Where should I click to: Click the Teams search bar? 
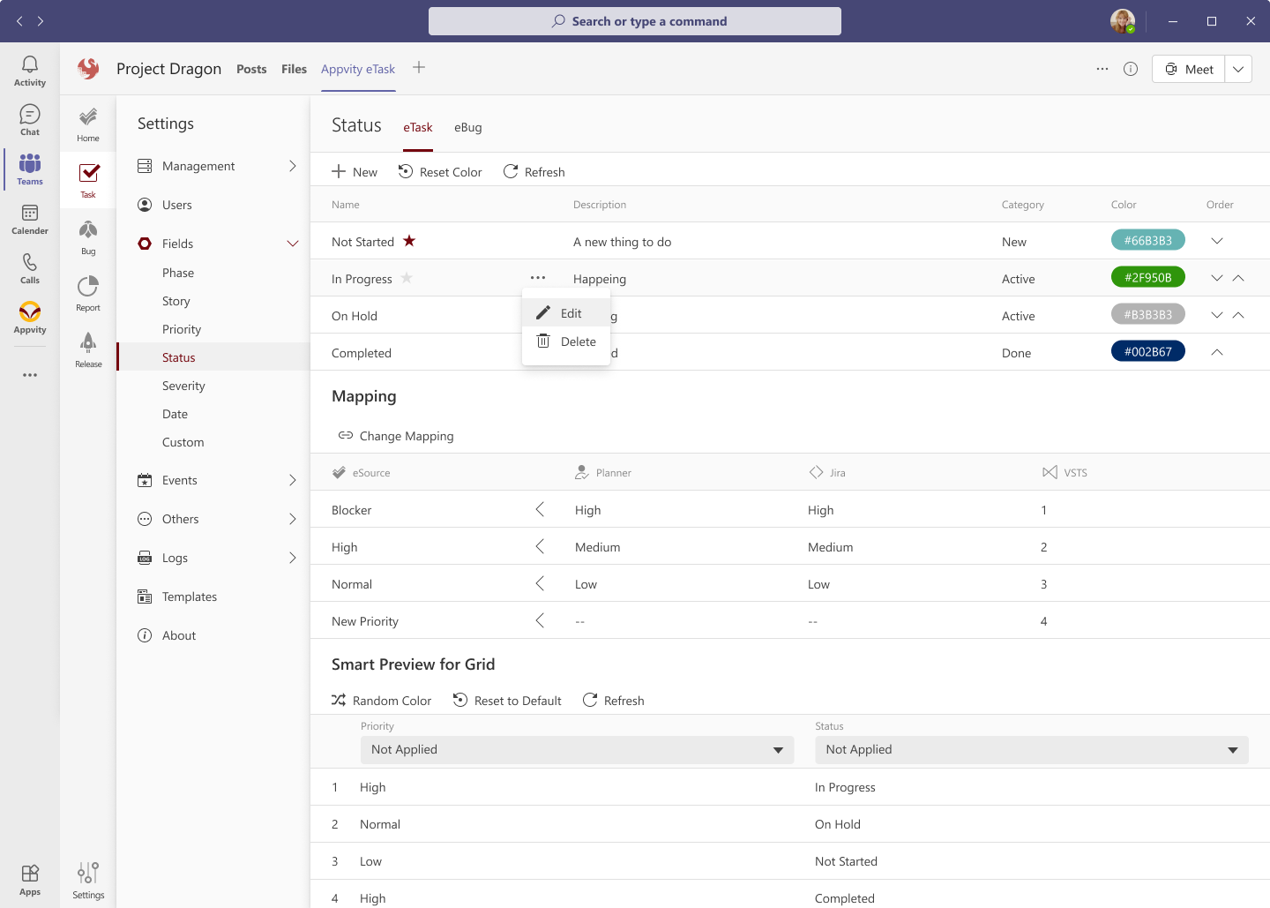pos(634,20)
